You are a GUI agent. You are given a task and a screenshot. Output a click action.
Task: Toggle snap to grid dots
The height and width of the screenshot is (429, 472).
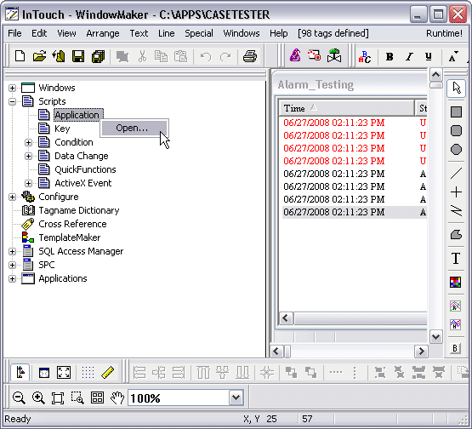(88, 372)
